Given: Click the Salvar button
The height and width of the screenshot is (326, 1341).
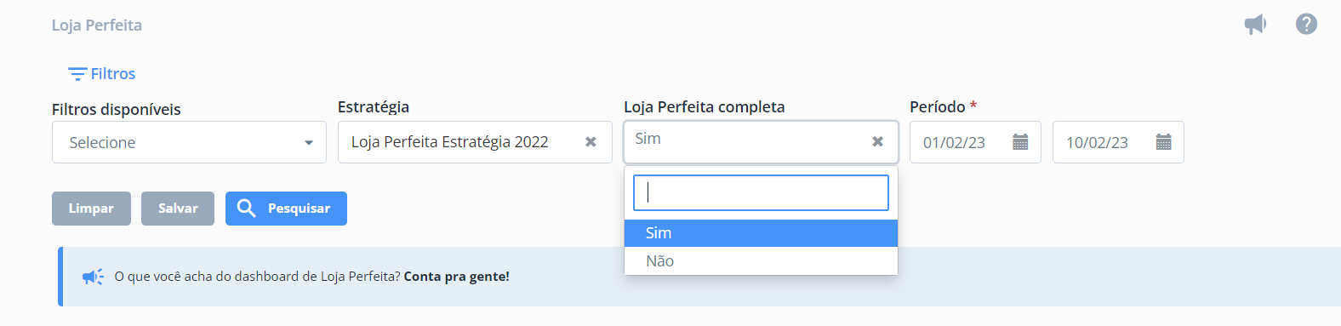Looking at the screenshot, I should pos(178,209).
